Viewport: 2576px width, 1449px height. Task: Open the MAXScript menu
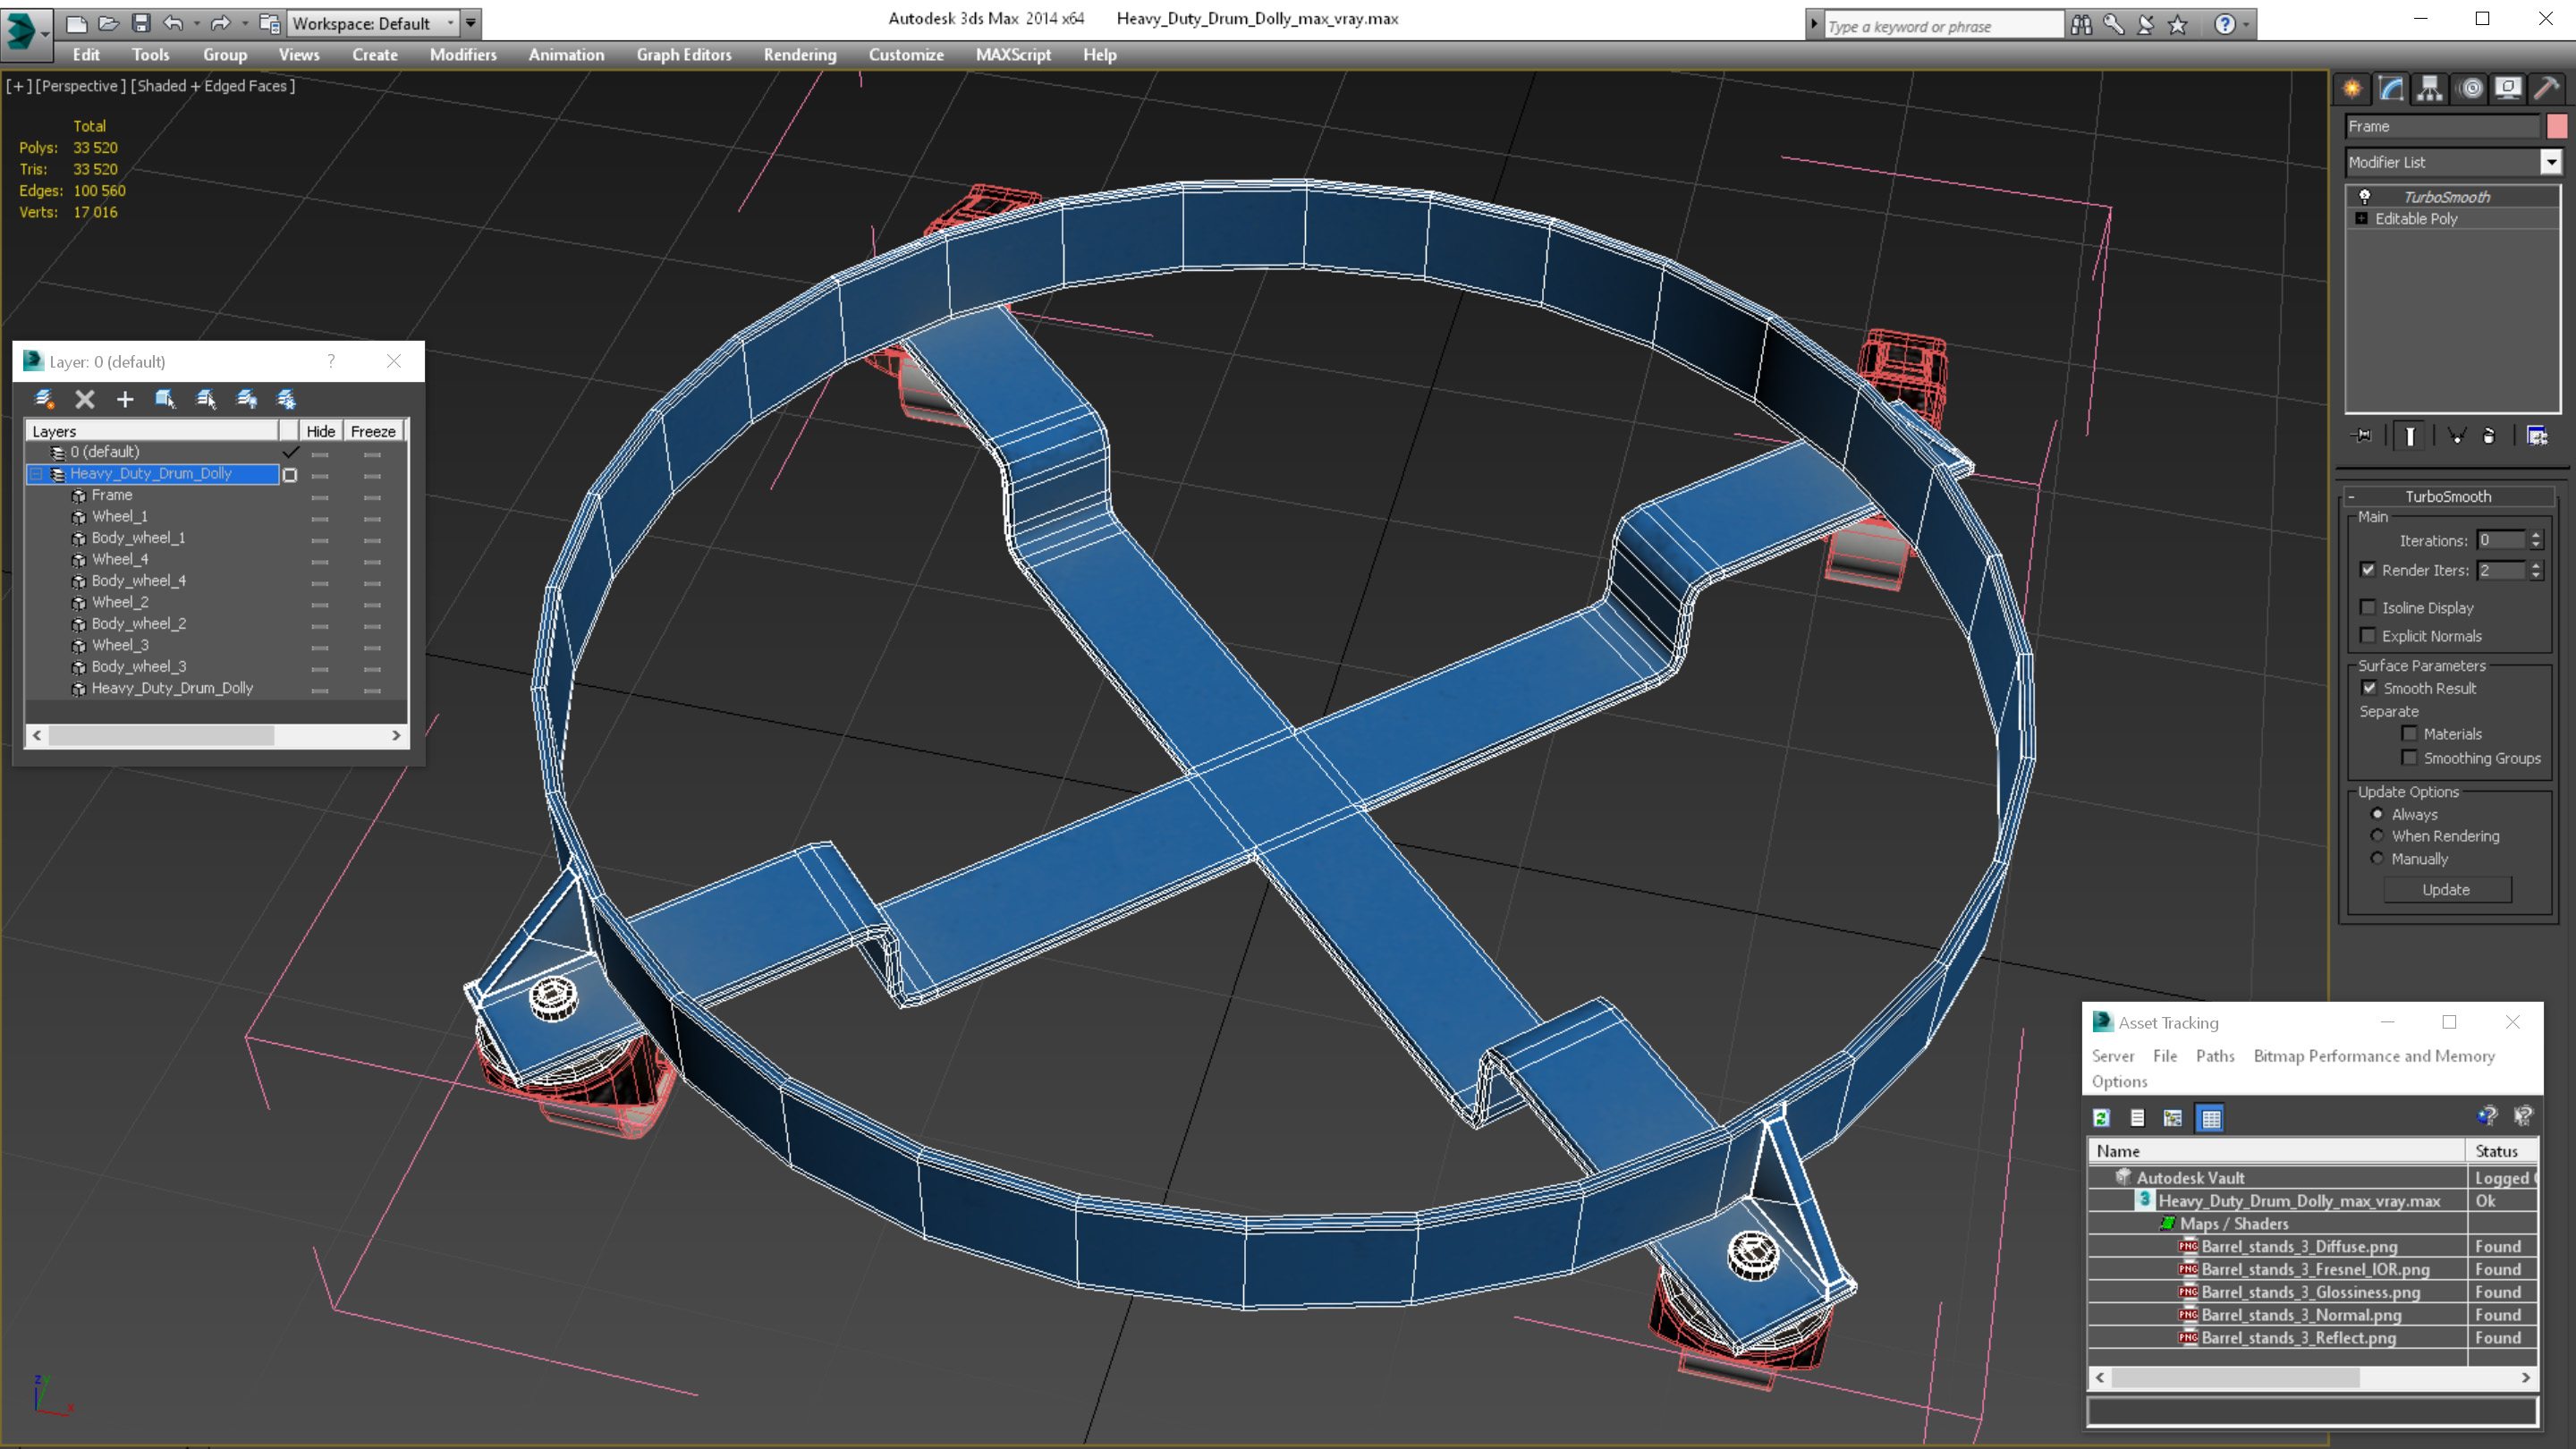click(x=1013, y=55)
